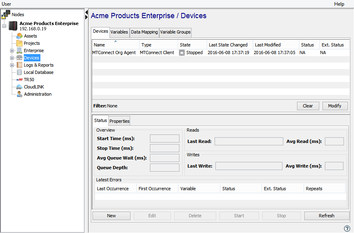
Task: Select the Projects tree item
Action: coord(32,43)
